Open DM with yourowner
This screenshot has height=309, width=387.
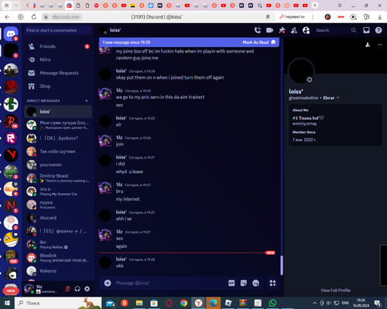click(58, 165)
